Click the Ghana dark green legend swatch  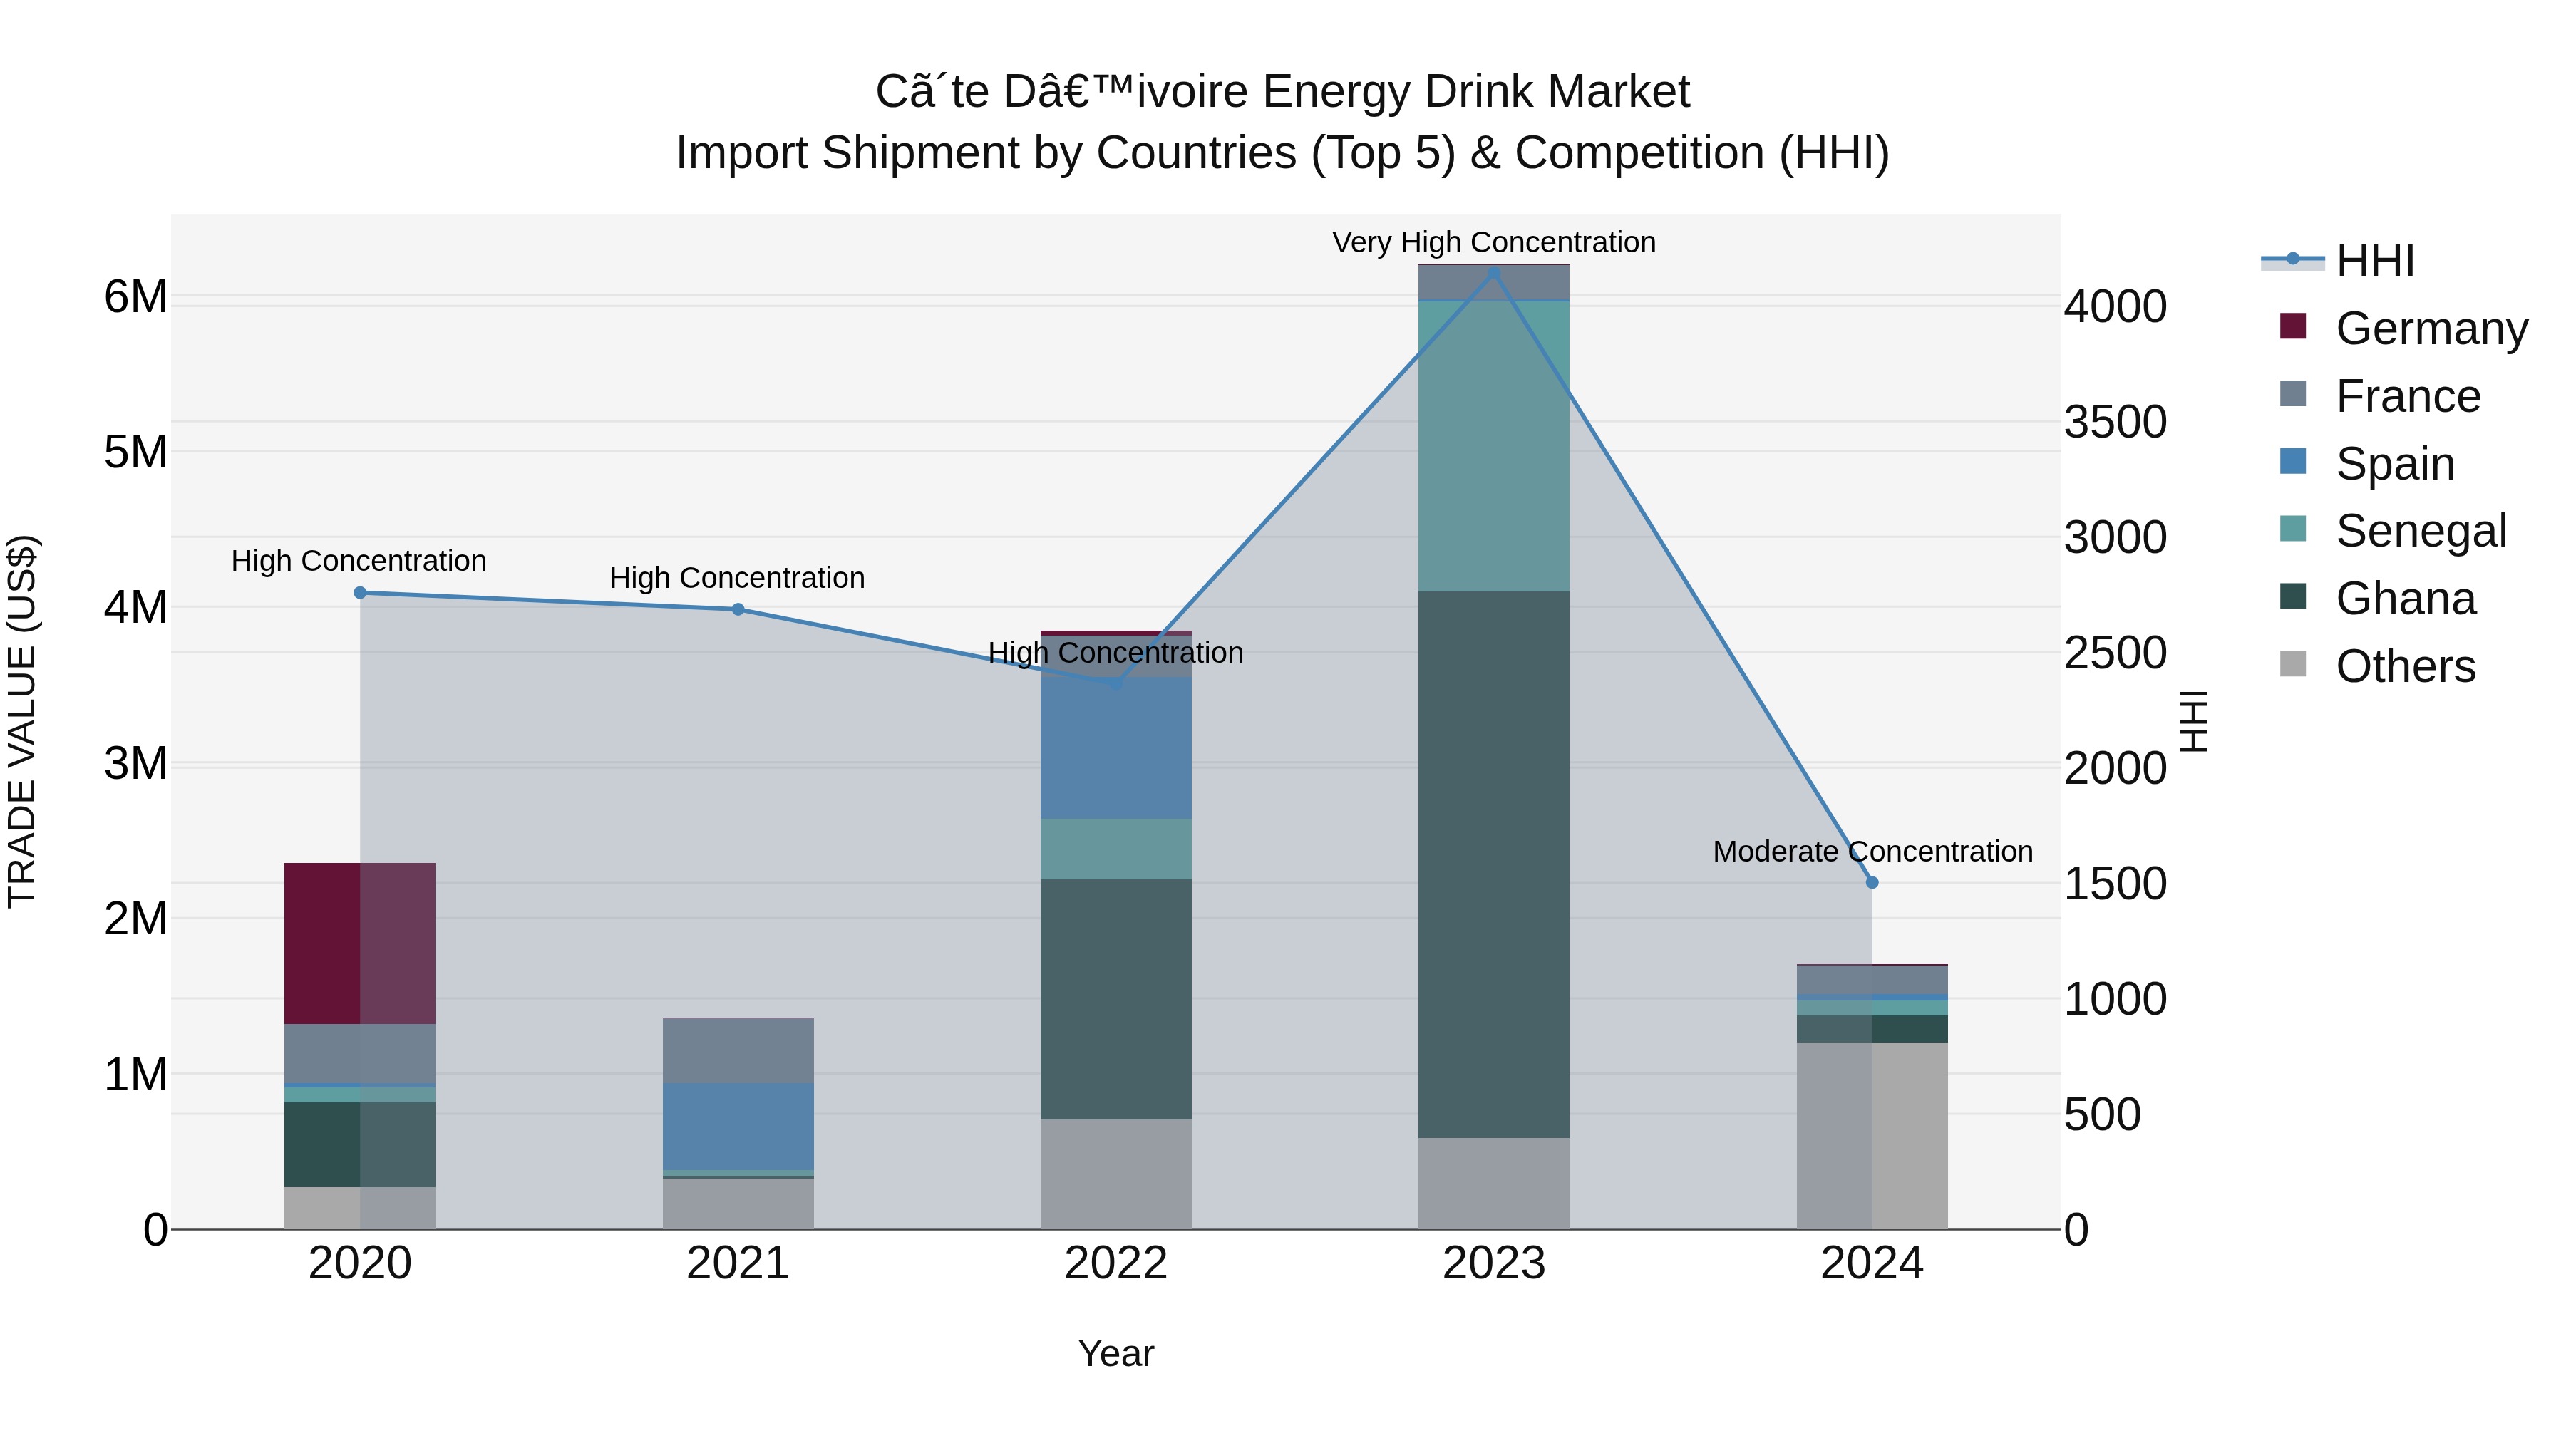click(x=2293, y=596)
